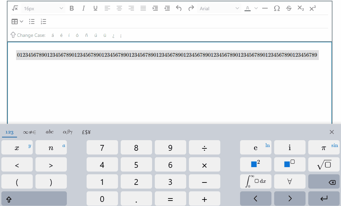Click the square root key on keypad
341x206 pixels.
click(x=324, y=164)
